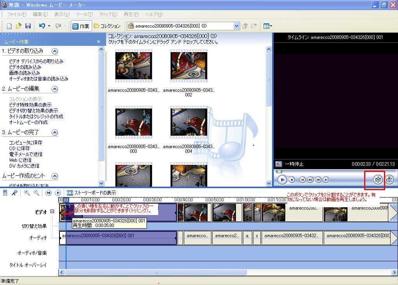Screen dimensions: 398x285
Task: Split the clip with the split button
Action: 378,180
